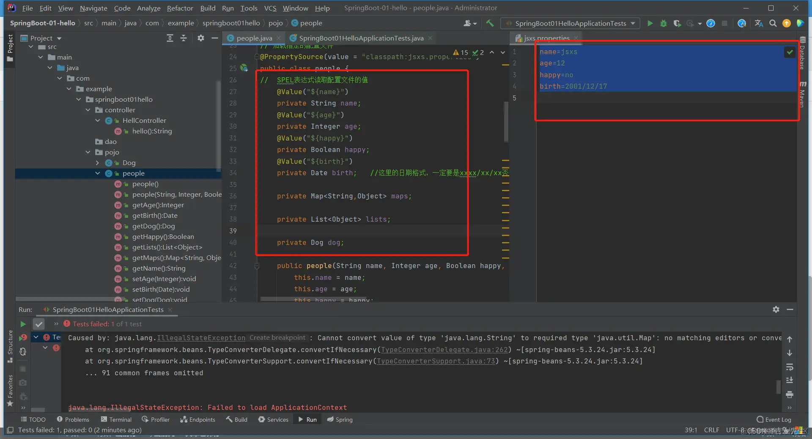The image size is (812, 439).
Task: Rerun tests from the Run panel
Action: coord(23,324)
